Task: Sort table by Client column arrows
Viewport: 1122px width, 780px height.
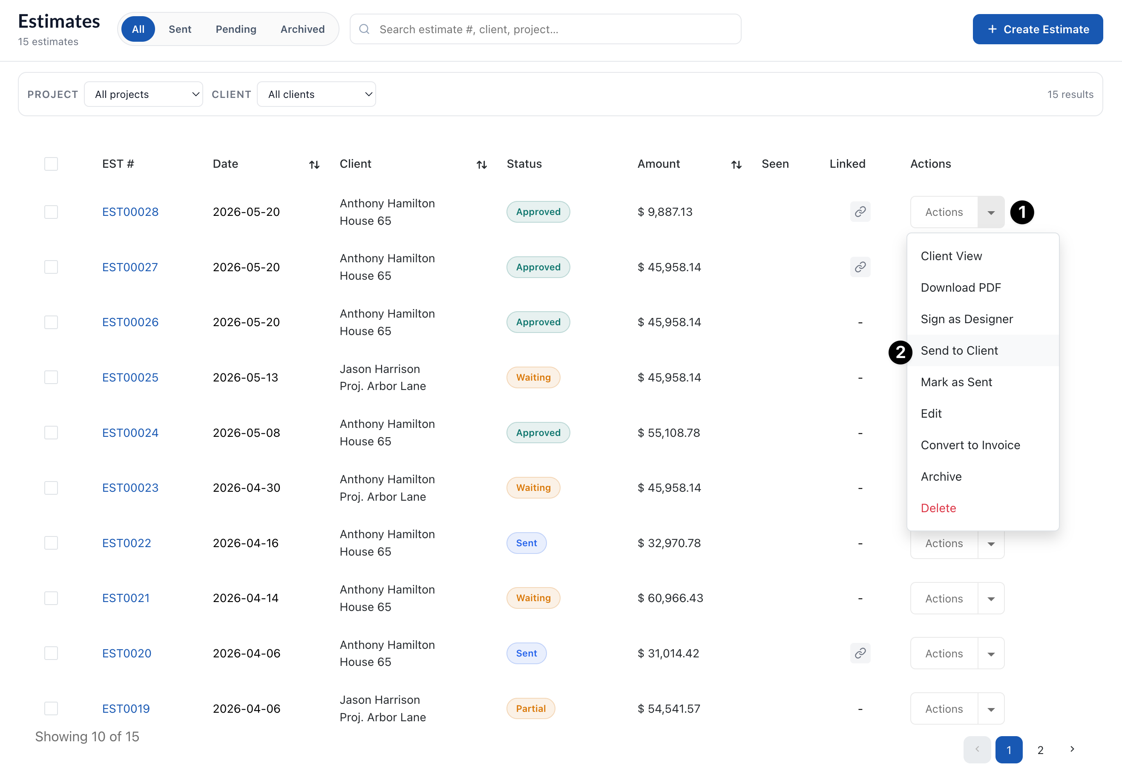Action: tap(481, 165)
